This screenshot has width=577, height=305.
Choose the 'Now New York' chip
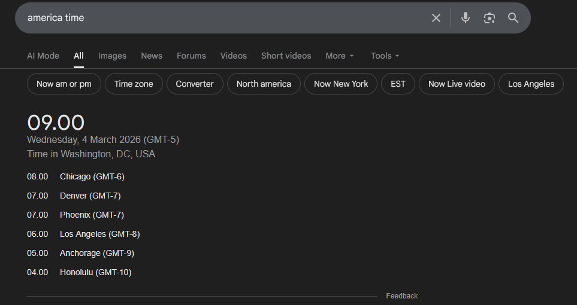coord(341,84)
